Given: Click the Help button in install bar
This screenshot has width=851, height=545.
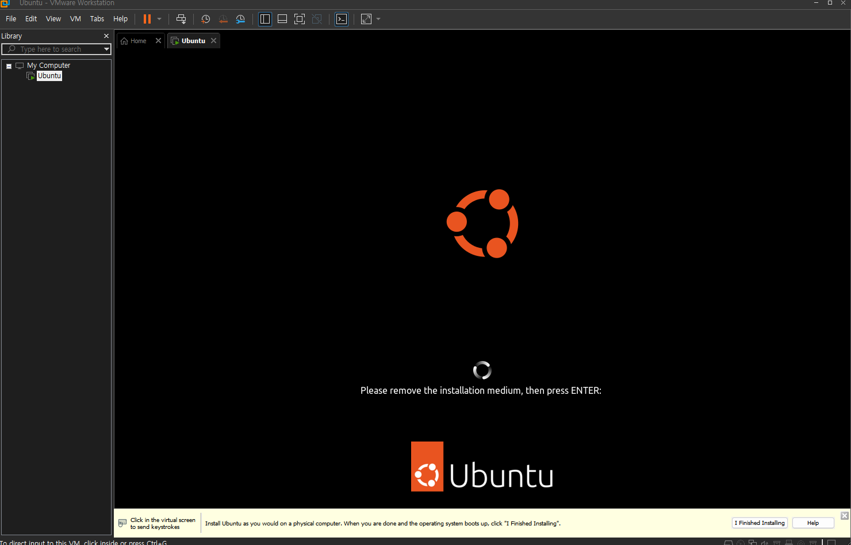Looking at the screenshot, I should 813,523.
